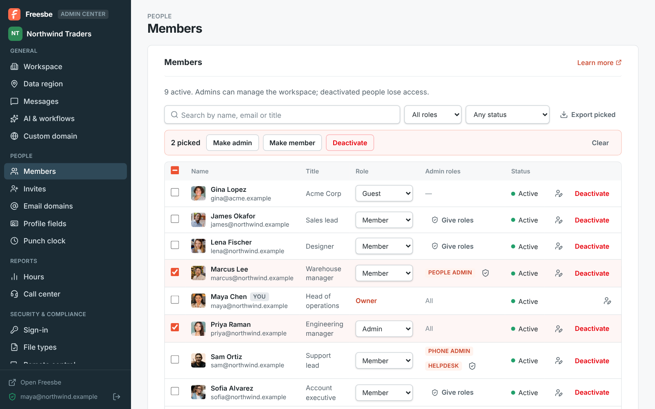
Task: Click the NT workspace avatar badge
Action: [x=15, y=34]
